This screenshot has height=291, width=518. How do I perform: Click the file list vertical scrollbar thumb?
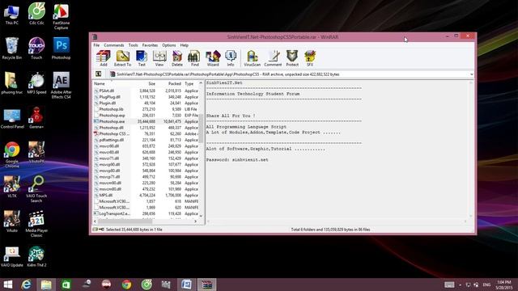[x=201, y=128]
